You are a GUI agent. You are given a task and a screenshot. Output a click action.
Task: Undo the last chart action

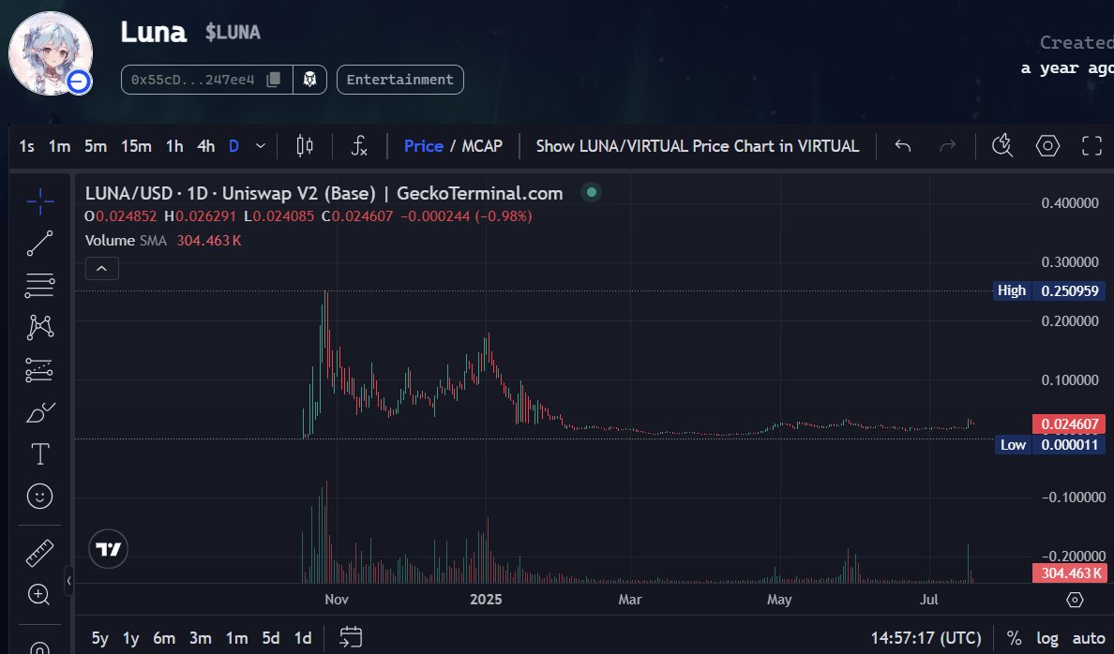pyautogui.click(x=903, y=146)
